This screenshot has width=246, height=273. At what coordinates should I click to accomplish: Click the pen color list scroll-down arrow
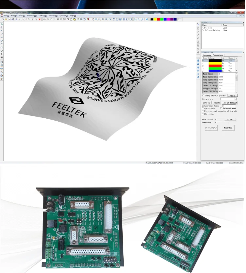click(236, 71)
